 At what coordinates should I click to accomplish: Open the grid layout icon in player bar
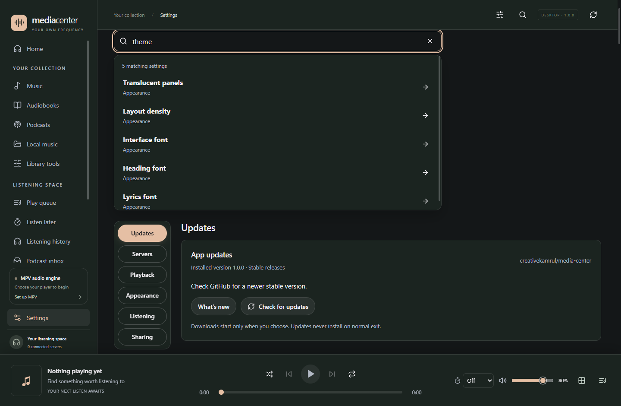click(x=582, y=381)
